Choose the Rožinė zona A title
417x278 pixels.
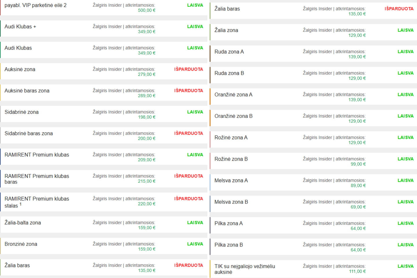click(x=231, y=138)
